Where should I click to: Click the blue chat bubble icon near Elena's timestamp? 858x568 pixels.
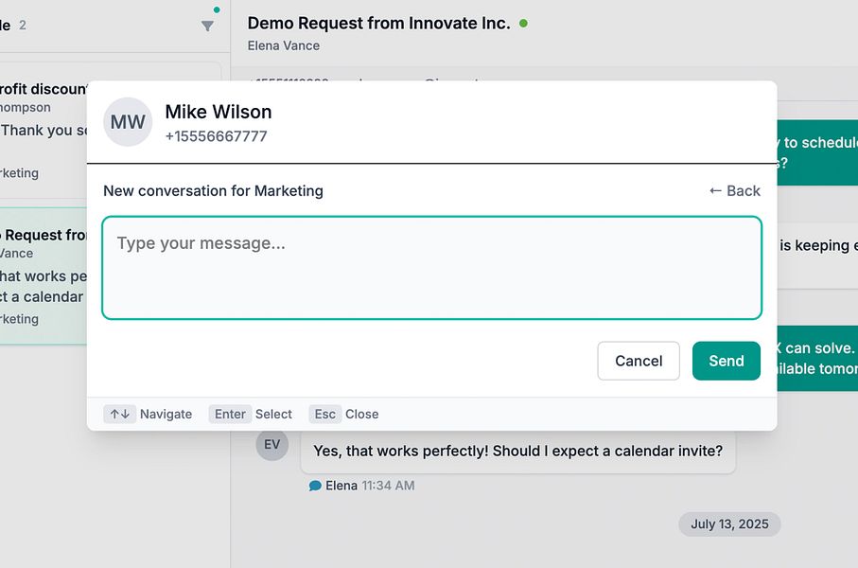[316, 485]
